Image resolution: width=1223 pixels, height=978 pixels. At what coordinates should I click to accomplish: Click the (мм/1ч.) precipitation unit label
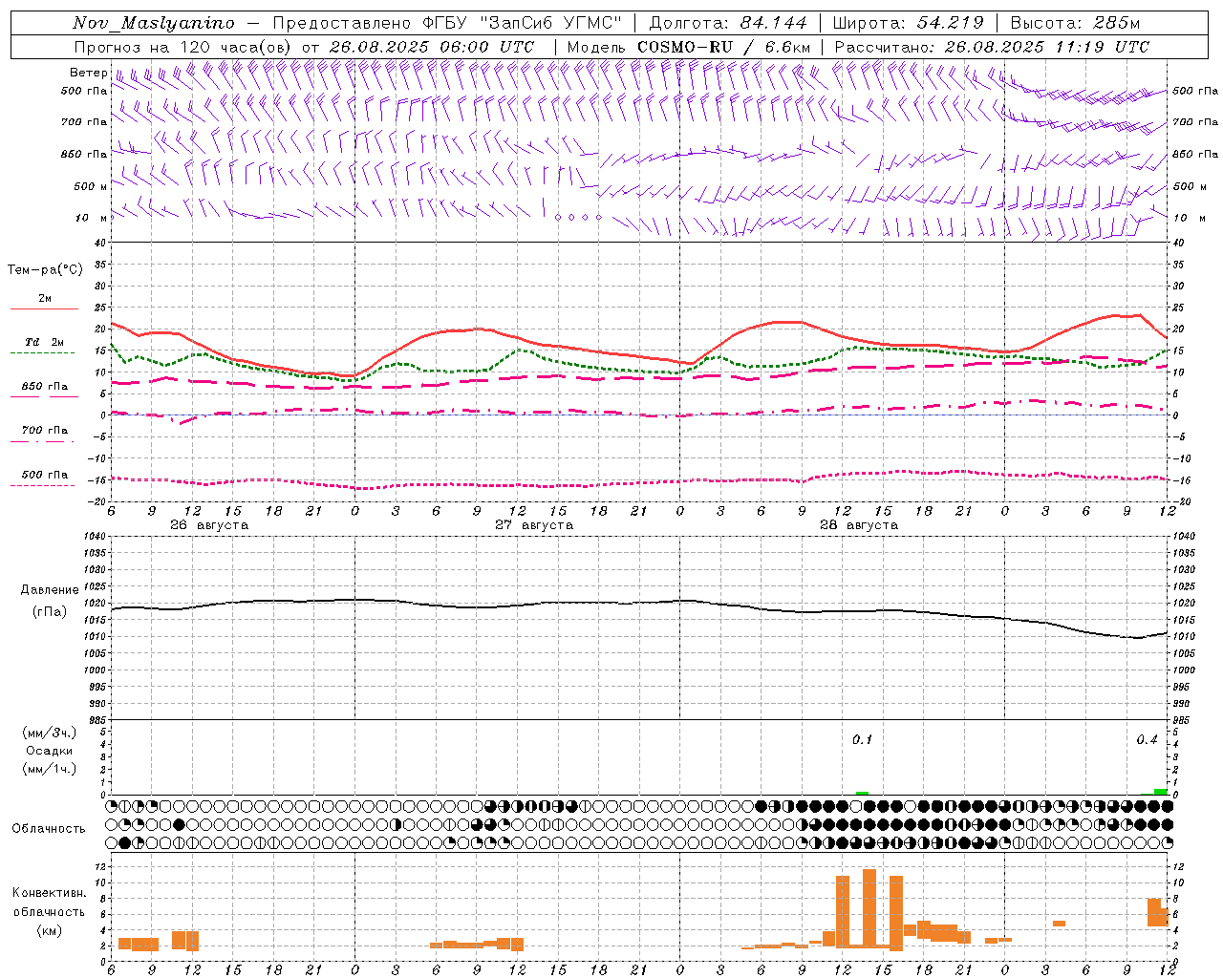(50, 769)
